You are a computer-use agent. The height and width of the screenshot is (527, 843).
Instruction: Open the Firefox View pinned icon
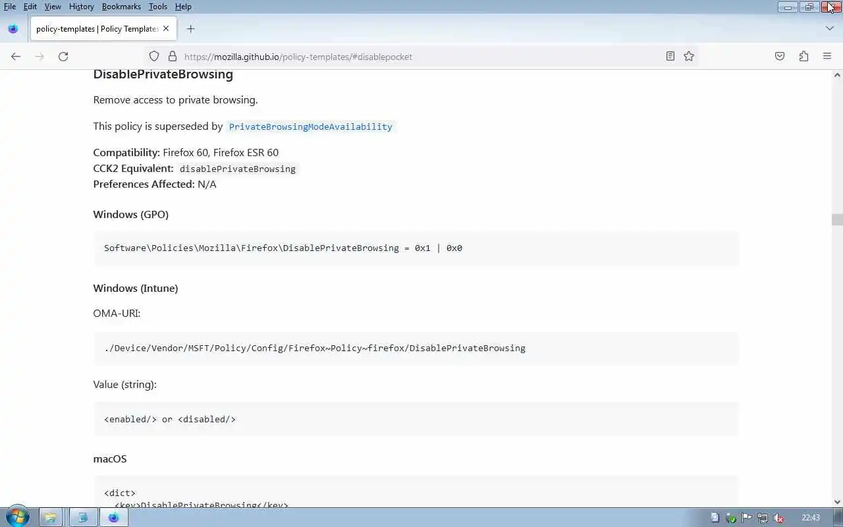click(x=13, y=29)
